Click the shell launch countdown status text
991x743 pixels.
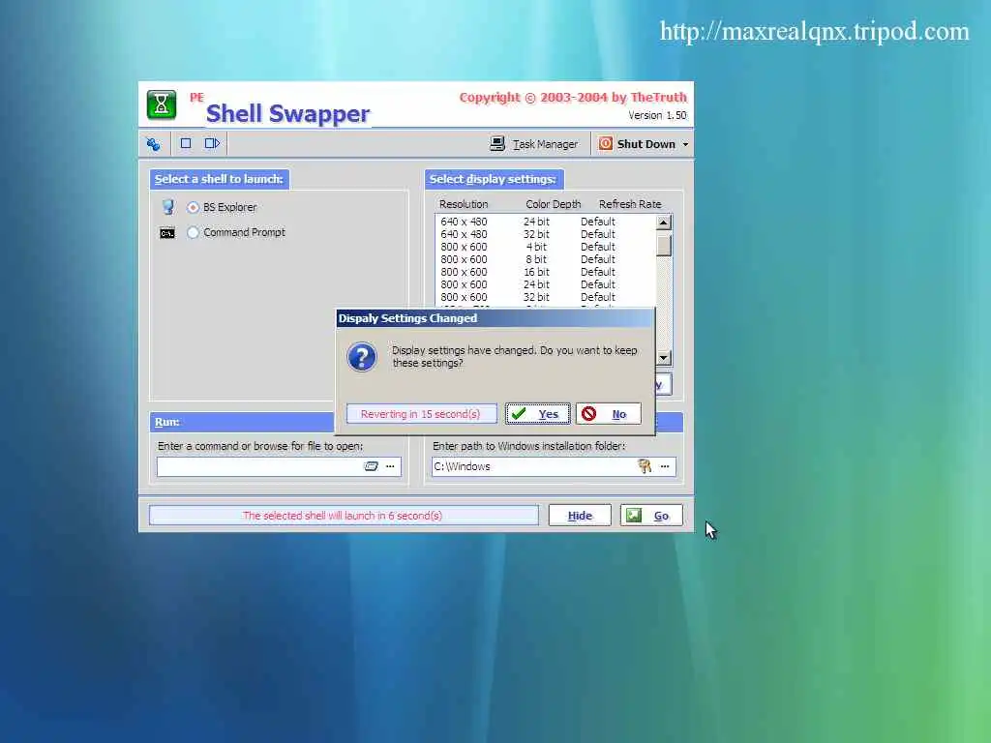(x=344, y=516)
